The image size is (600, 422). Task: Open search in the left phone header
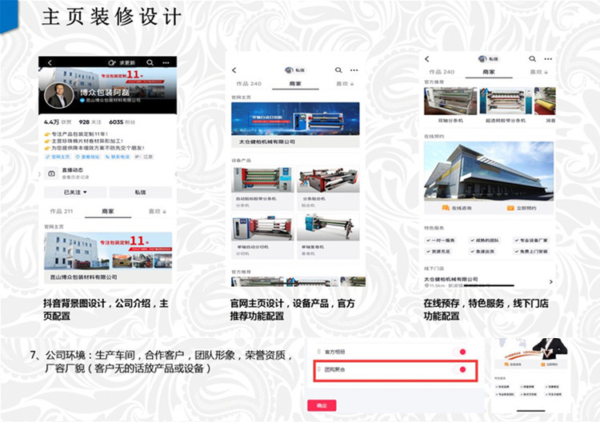(x=150, y=62)
